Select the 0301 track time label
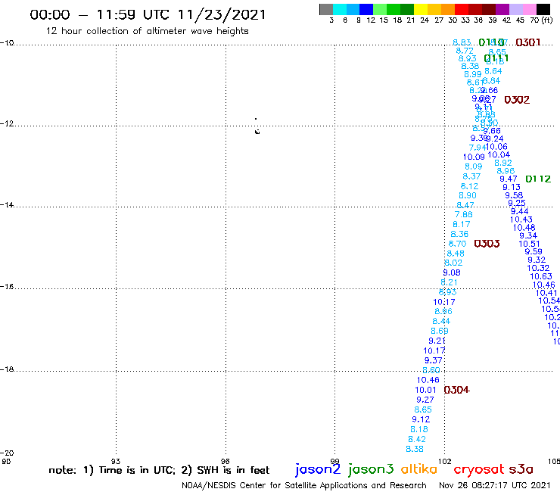 point(528,42)
